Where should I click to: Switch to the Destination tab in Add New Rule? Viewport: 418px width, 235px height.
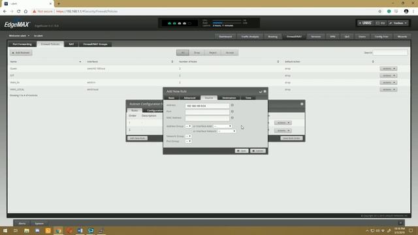(x=229, y=98)
